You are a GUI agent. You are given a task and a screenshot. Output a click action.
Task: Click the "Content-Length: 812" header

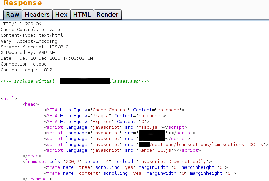click(x=26, y=70)
